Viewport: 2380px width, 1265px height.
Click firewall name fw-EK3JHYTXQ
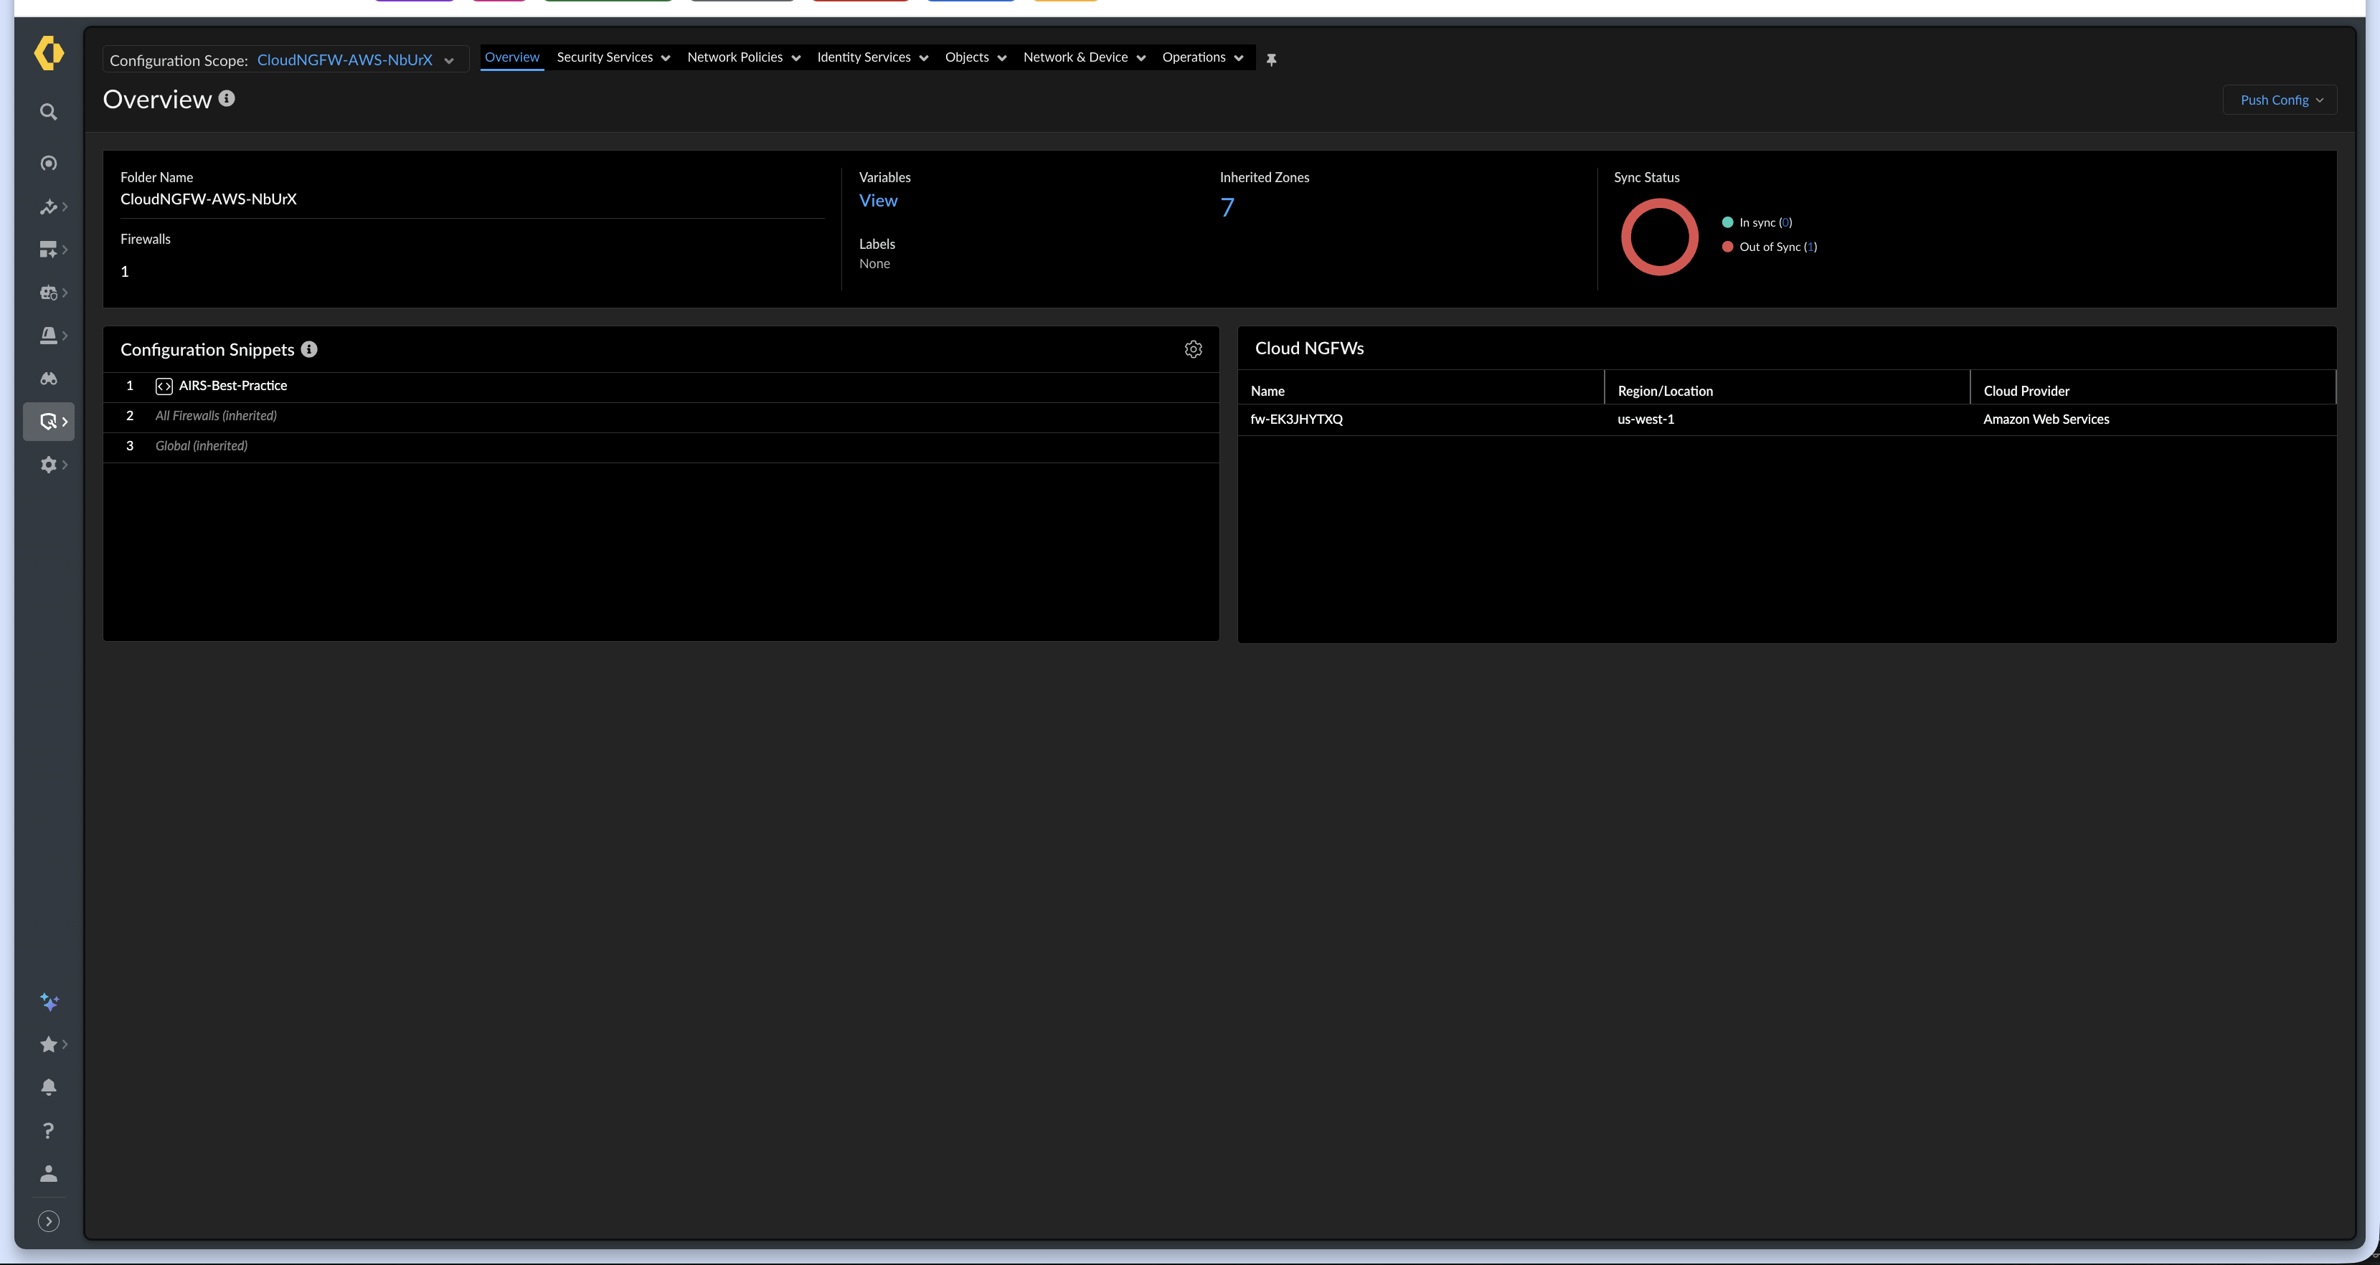pos(1296,420)
